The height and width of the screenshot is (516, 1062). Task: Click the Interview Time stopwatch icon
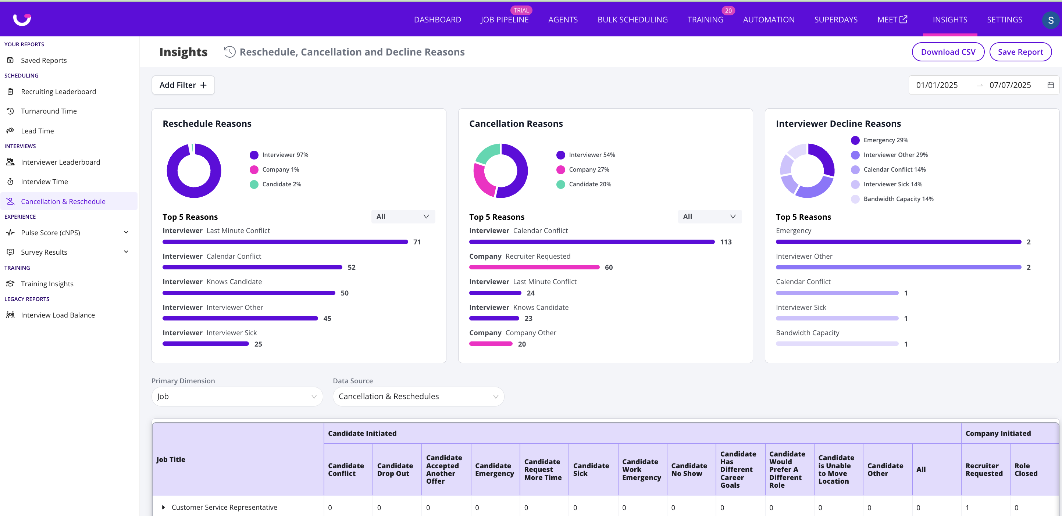[11, 182]
